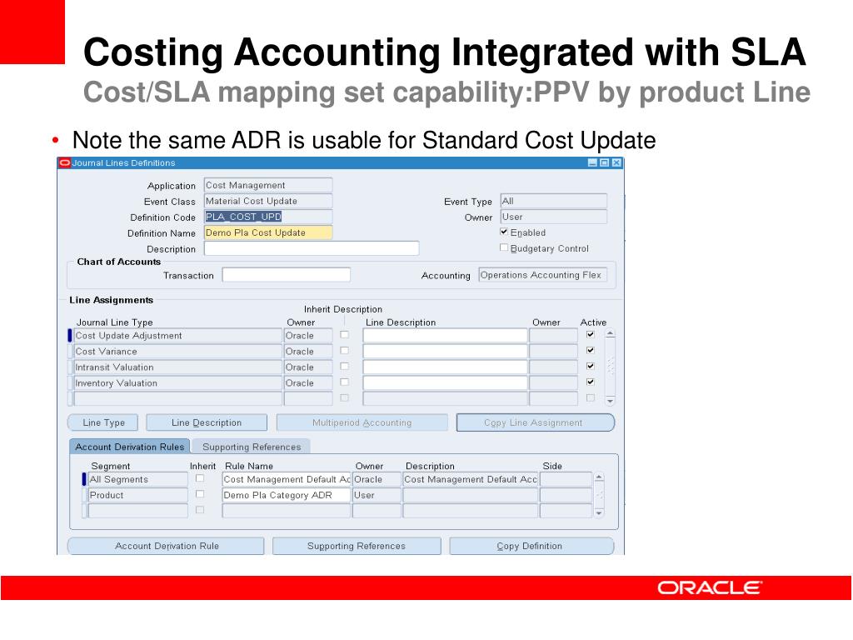Click the Description cell Cost Management Default Acc
The height and width of the screenshot is (640, 853).
(471, 479)
